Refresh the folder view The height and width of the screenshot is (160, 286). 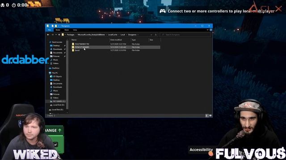click(x=156, y=35)
